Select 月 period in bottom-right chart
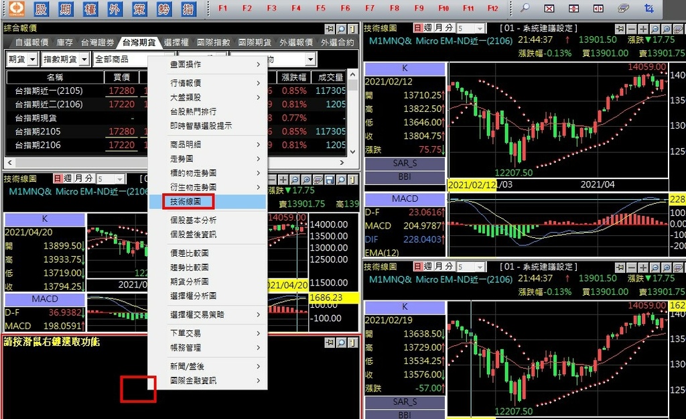The width and height of the screenshot is (686, 419). point(438,266)
